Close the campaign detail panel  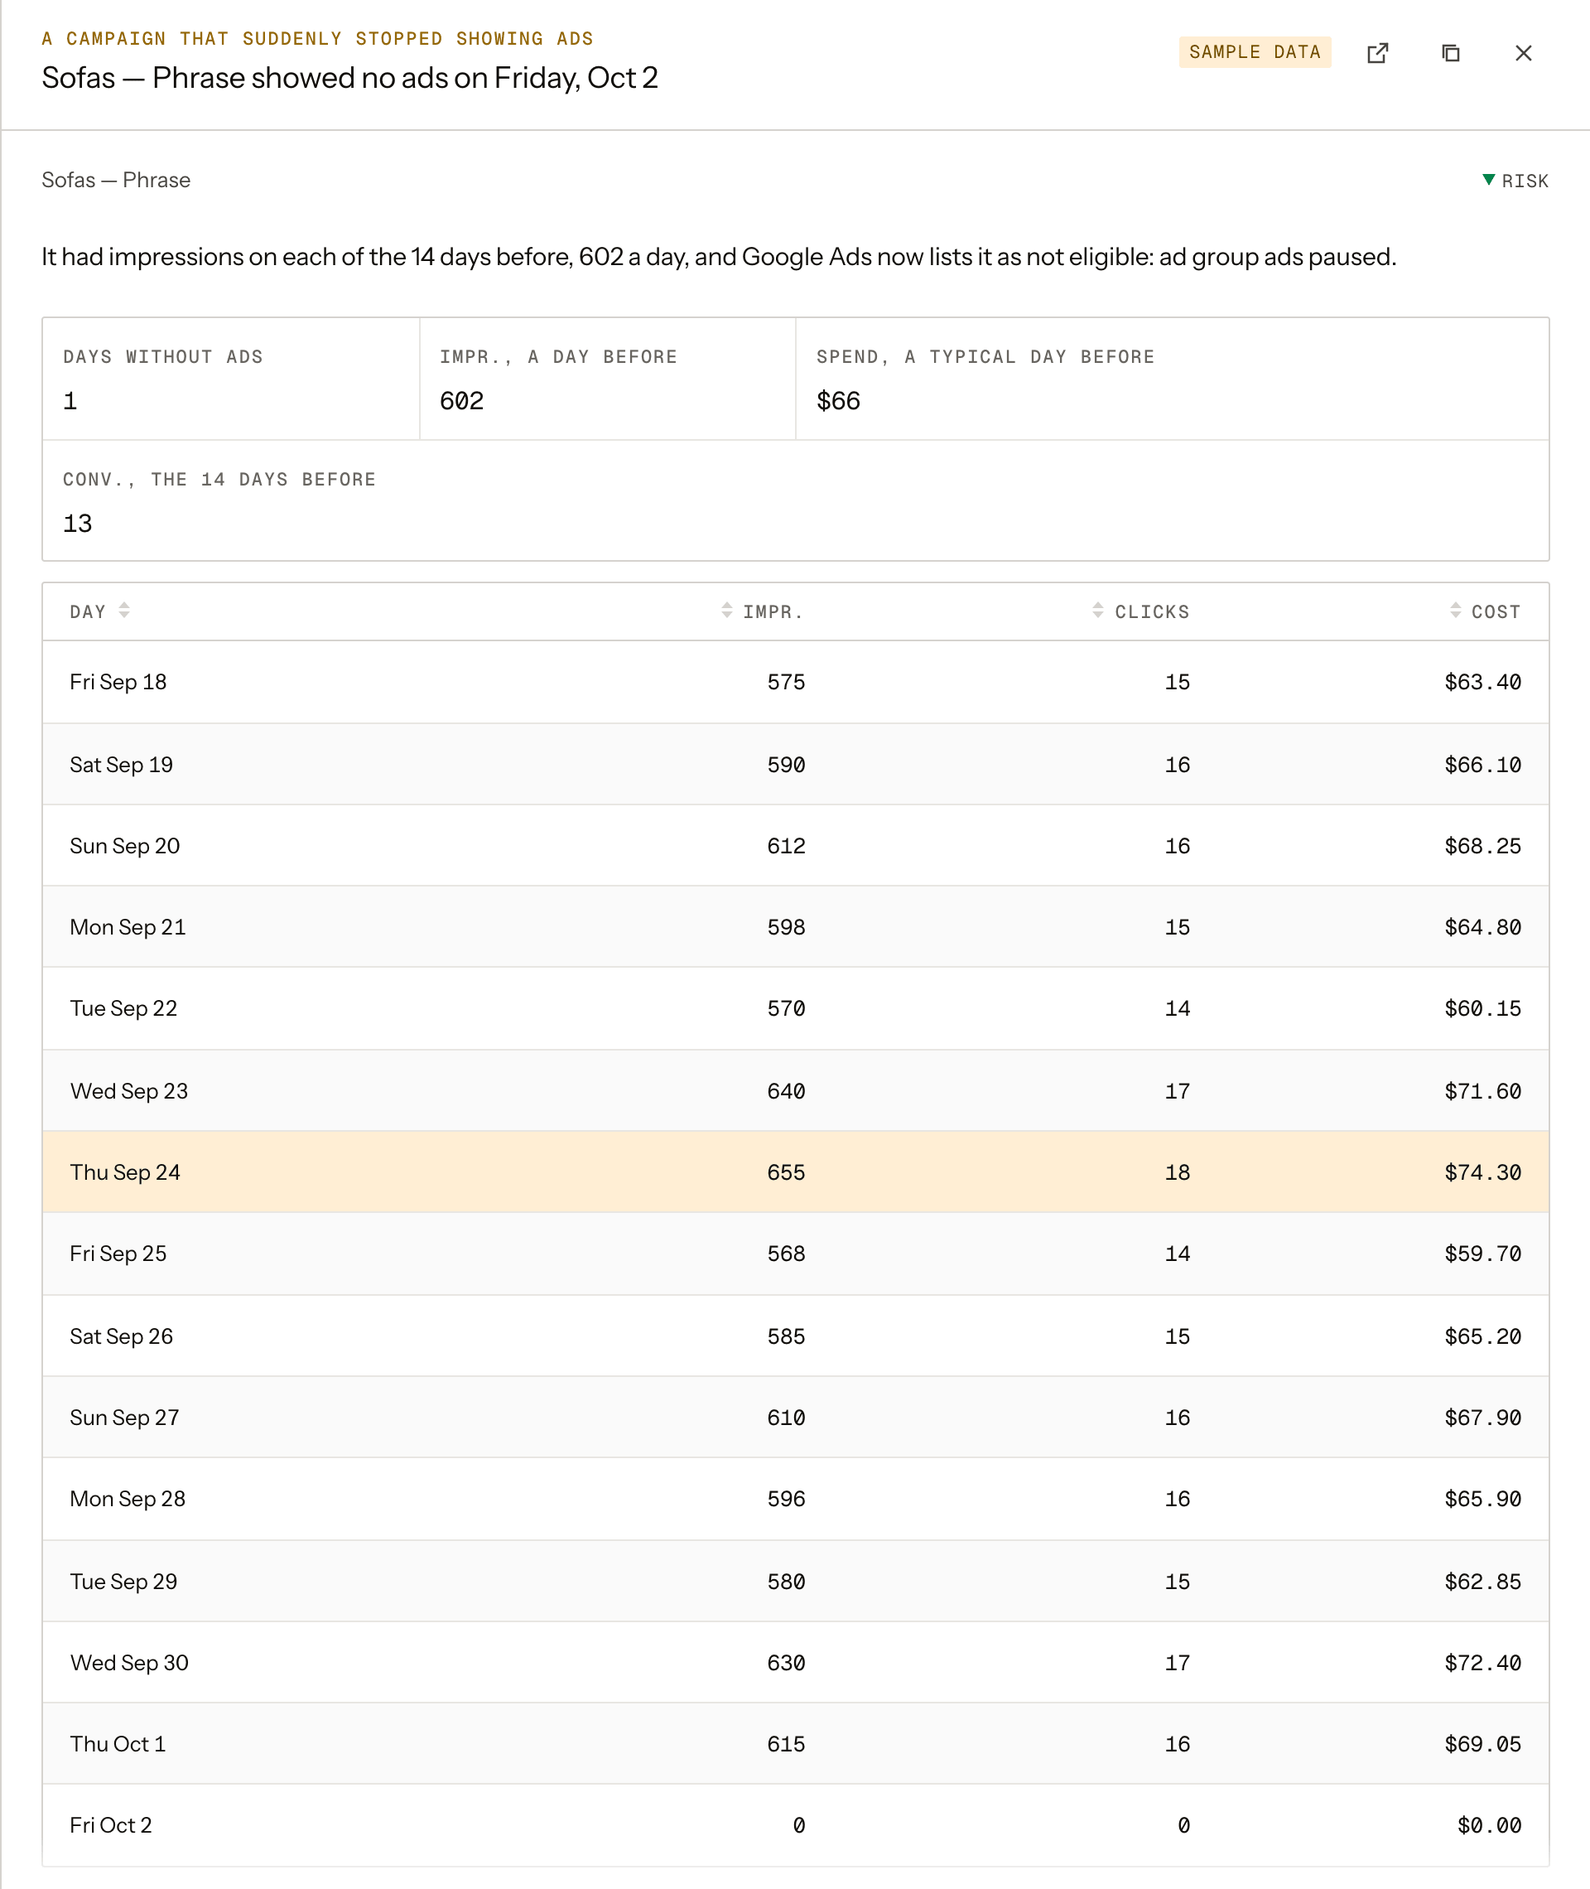point(1523,53)
